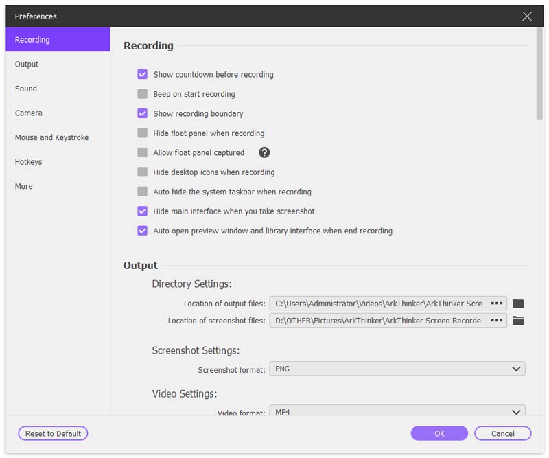Uncheck Show countdown before recording
Screen dimensions: 549x458
pyautogui.click(x=142, y=74)
